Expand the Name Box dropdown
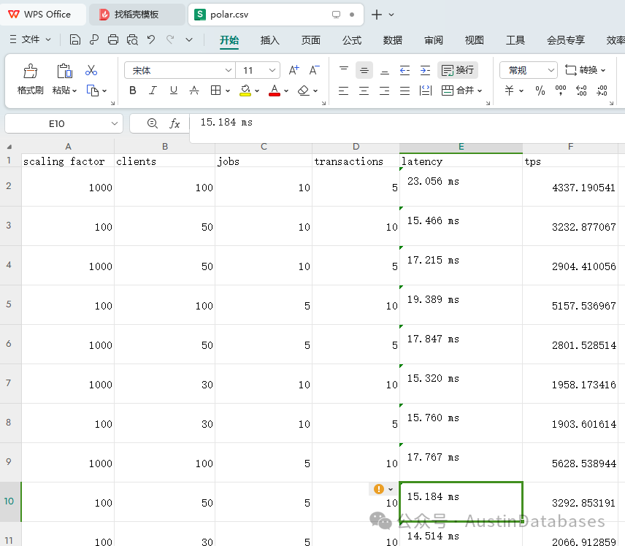The width and height of the screenshot is (625, 546). (115, 123)
